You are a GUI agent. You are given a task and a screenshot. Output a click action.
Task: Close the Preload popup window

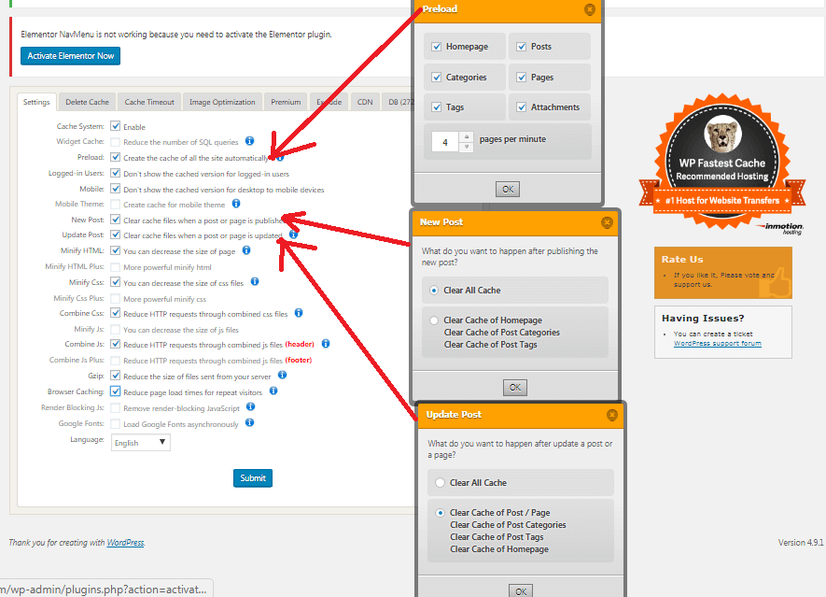(589, 9)
